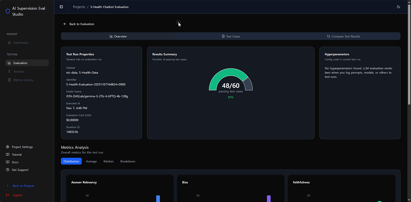Click the dataset value etc-data, S-Health-Data
The image size is (411, 202).
pos(82,73)
